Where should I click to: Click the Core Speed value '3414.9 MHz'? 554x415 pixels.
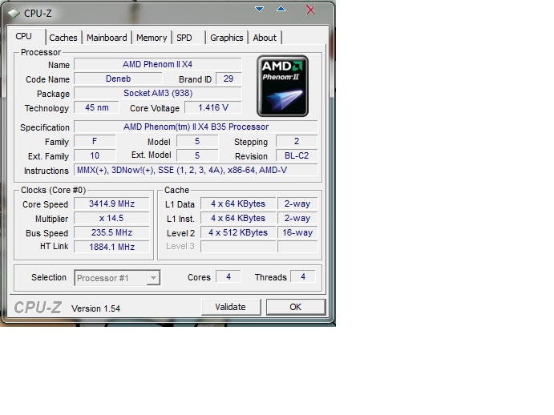coord(111,203)
